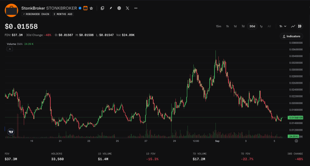Click the blue verified badge
The height and width of the screenshot is (166, 310).
click(x=80, y=8)
